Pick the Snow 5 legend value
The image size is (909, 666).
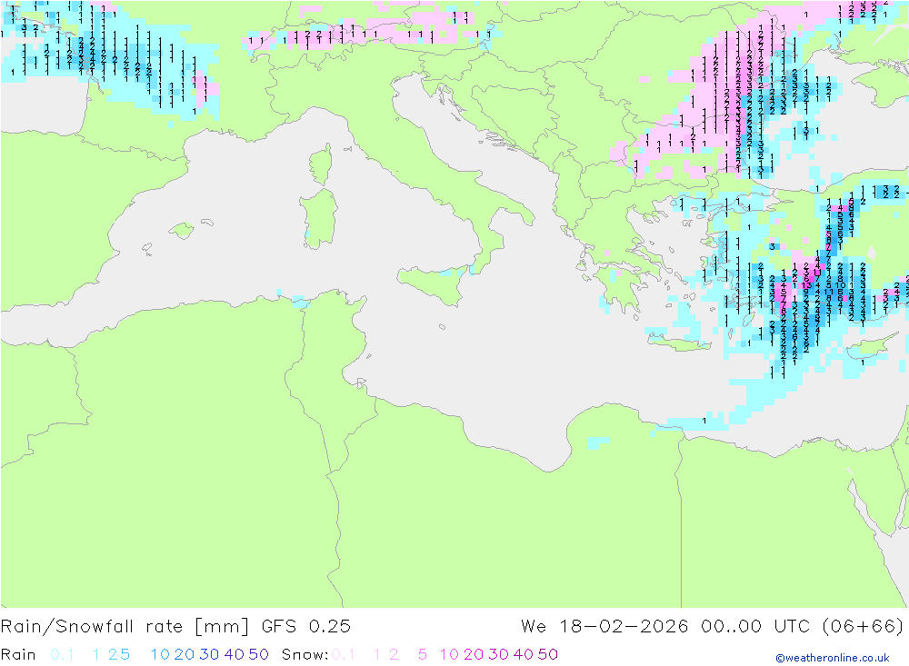pyautogui.click(x=423, y=654)
